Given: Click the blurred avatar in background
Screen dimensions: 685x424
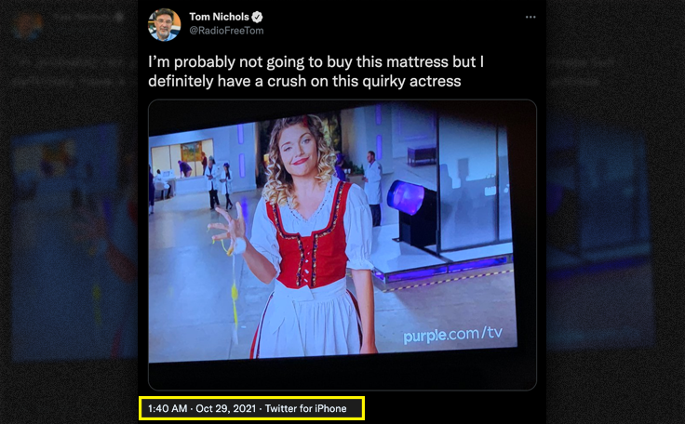Looking at the screenshot, I should pyautogui.click(x=27, y=25).
